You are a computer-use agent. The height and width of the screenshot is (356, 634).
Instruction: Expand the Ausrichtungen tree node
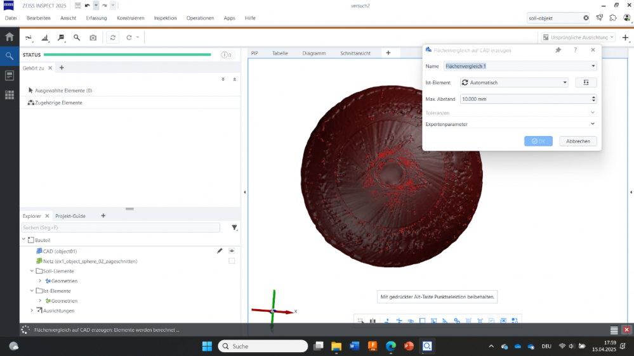pyautogui.click(x=32, y=310)
